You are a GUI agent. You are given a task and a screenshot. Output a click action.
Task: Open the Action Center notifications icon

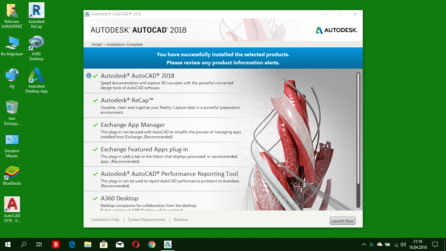tap(435, 244)
